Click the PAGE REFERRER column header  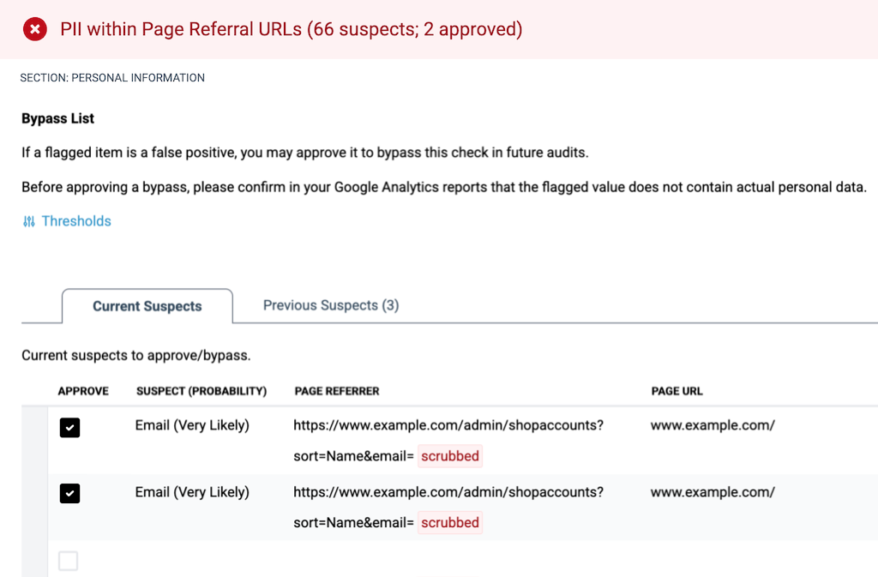point(337,391)
